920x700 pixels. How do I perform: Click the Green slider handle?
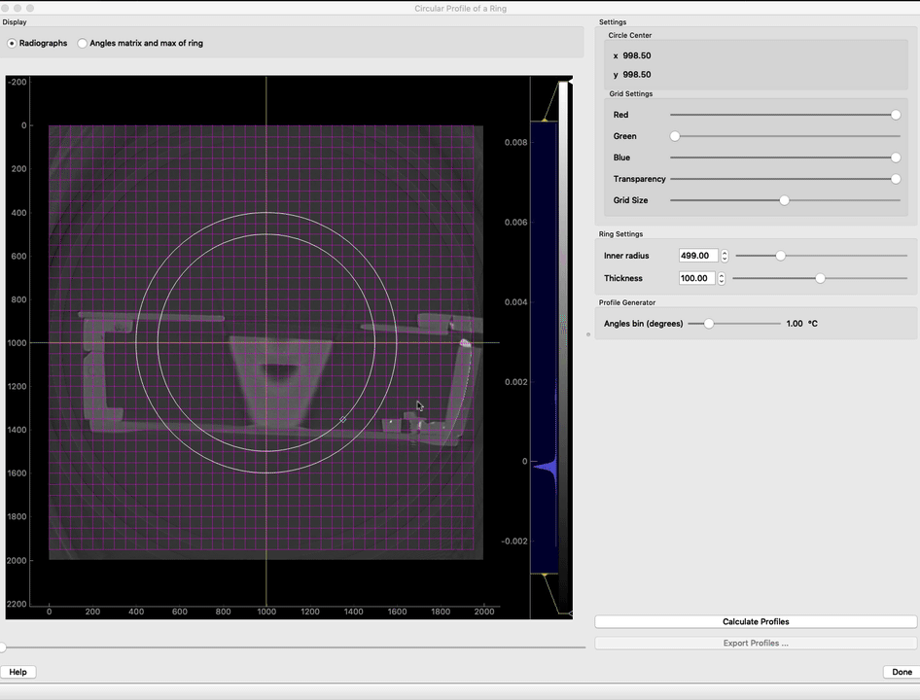coord(675,136)
